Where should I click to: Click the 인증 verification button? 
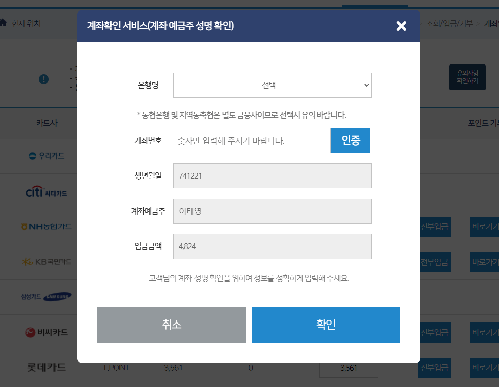pos(350,141)
